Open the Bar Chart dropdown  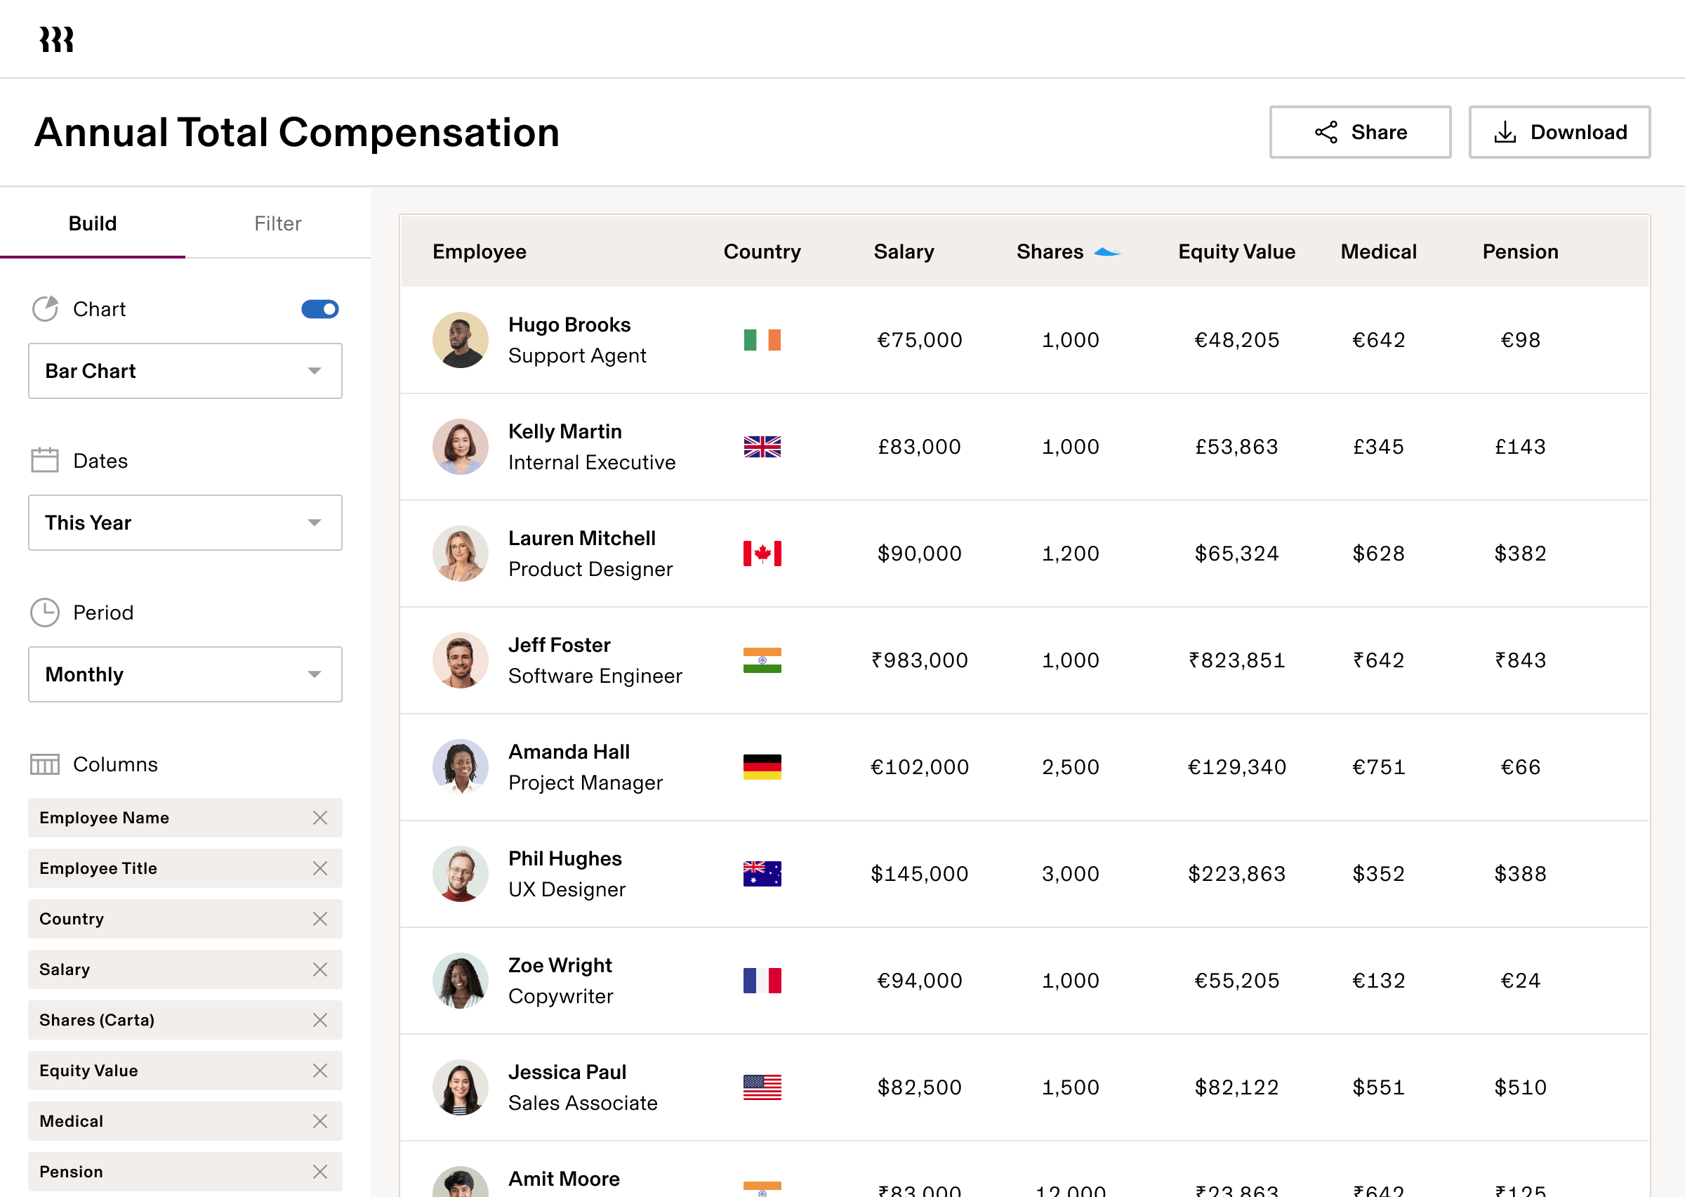(x=185, y=371)
